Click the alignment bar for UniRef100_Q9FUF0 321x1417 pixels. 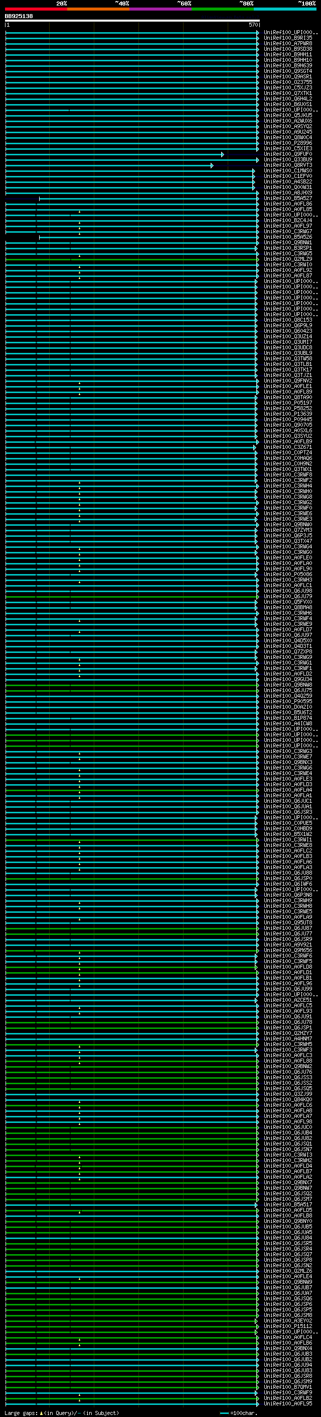coord(115,155)
